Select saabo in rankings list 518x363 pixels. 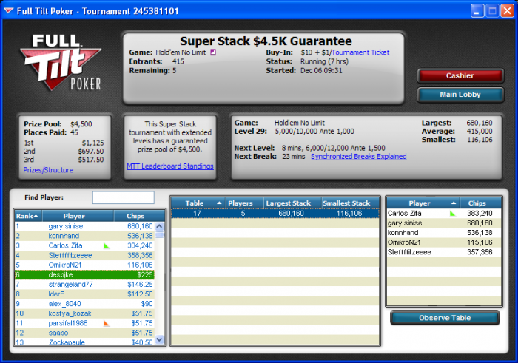pos(84,333)
